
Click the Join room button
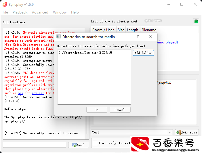point(187,132)
